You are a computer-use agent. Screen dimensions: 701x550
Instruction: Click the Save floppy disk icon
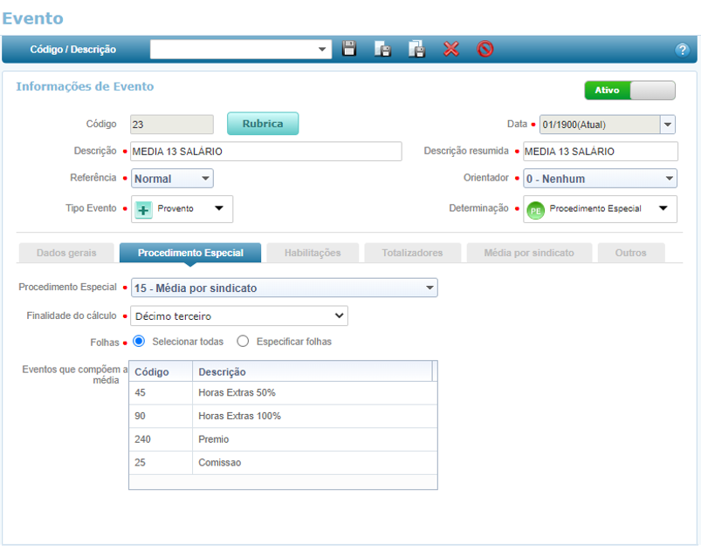(x=349, y=50)
